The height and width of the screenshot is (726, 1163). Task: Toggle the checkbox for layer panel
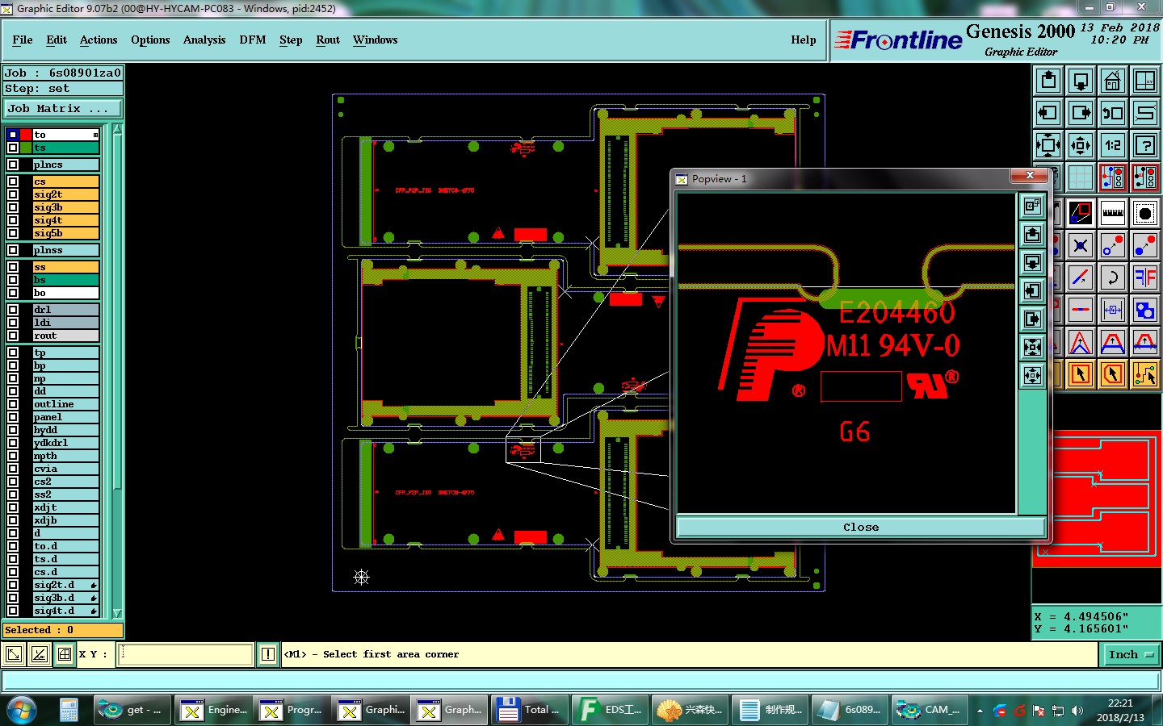[x=13, y=417]
